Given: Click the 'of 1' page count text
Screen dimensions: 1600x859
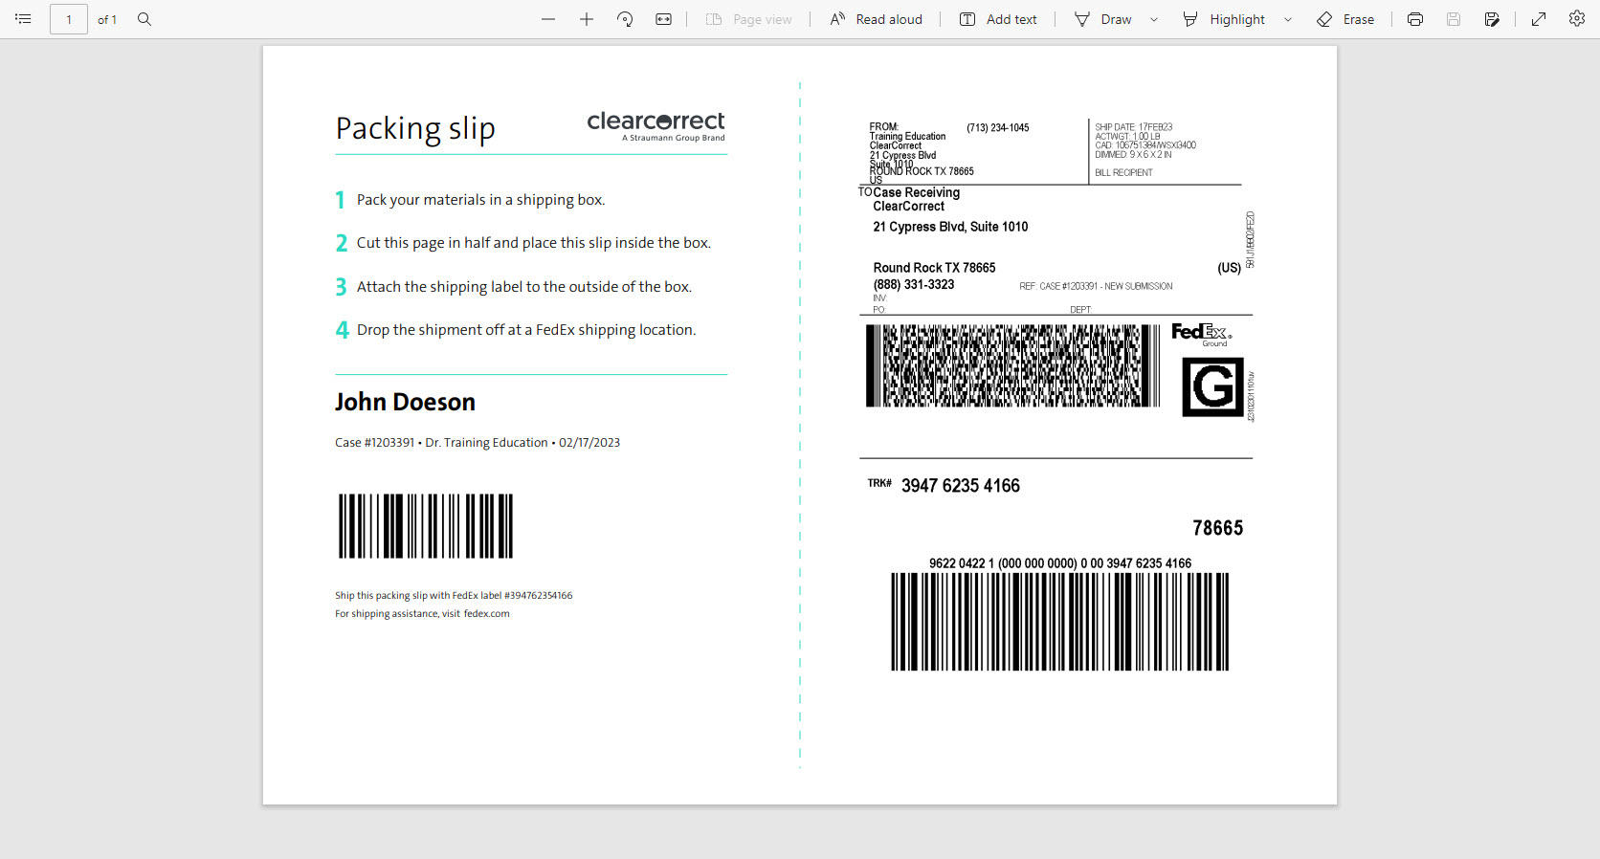Looking at the screenshot, I should coord(107,19).
